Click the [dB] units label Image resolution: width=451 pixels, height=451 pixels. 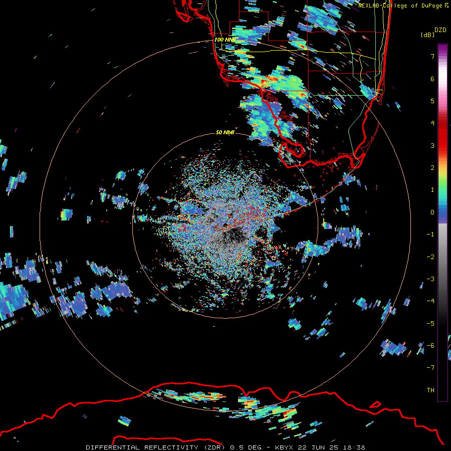428,35
